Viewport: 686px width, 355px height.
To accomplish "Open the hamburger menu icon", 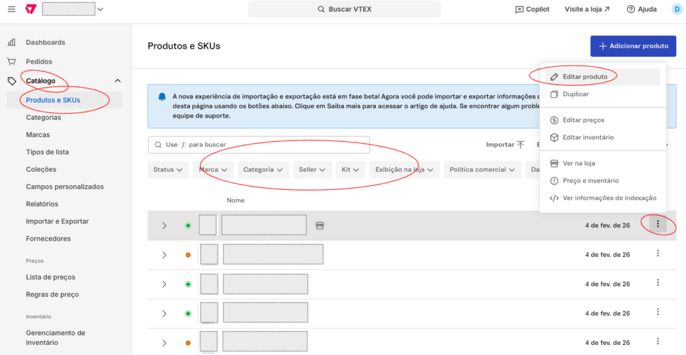I will click(11, 9).
